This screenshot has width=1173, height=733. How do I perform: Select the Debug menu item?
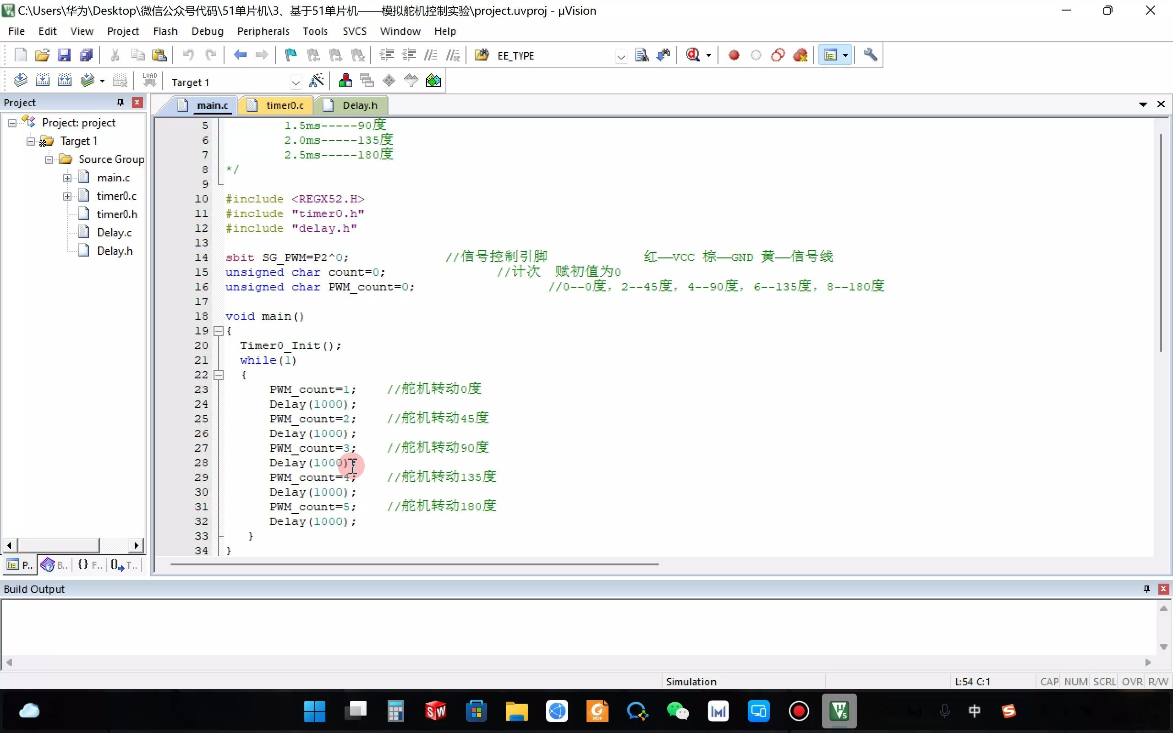point(206,30)
